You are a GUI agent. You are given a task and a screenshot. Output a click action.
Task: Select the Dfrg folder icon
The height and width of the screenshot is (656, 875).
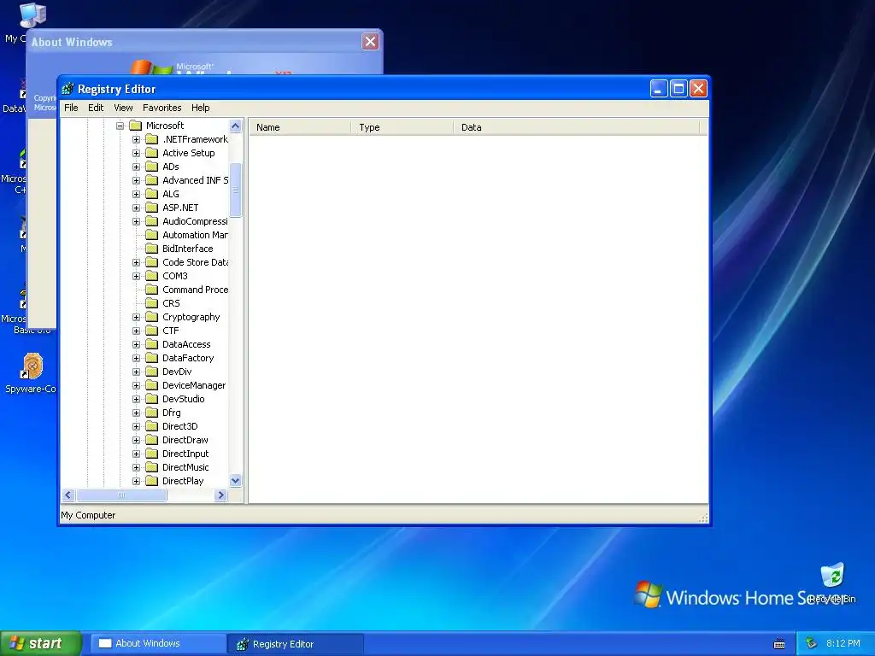[x=152, y=413]
